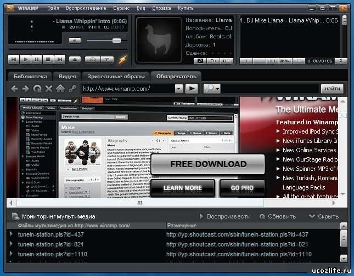Toggle the playlist editor view button
This screenshot has width=354, height=276.
[x=227, y=61]
